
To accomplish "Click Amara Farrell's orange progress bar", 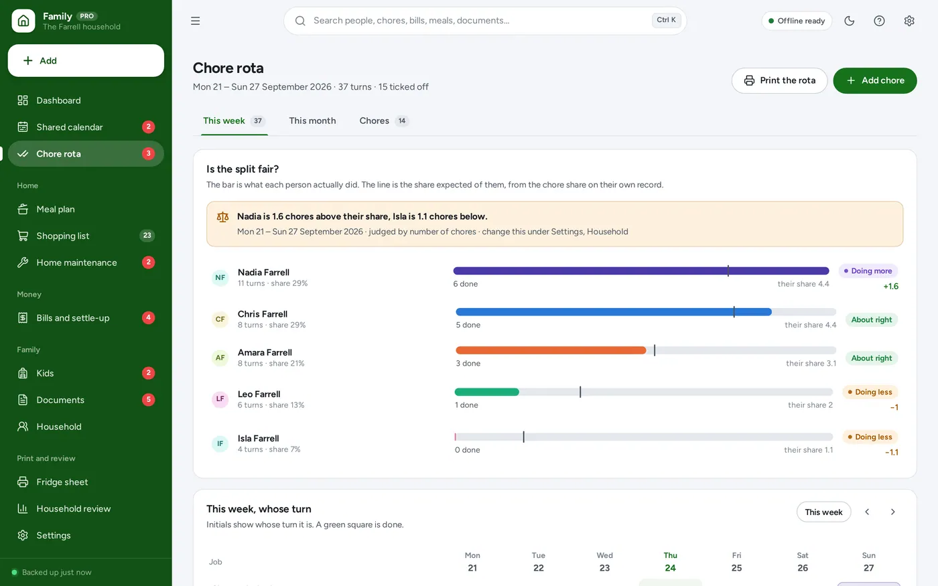I will 551,350.
